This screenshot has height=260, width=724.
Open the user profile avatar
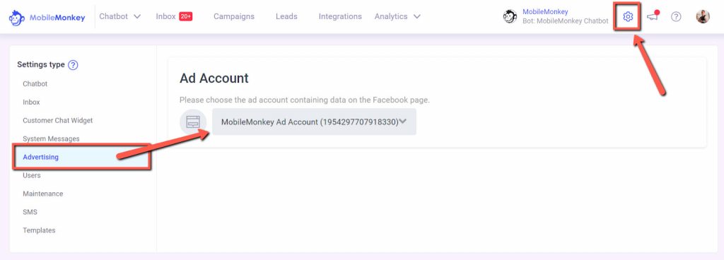tap(703, 16)
